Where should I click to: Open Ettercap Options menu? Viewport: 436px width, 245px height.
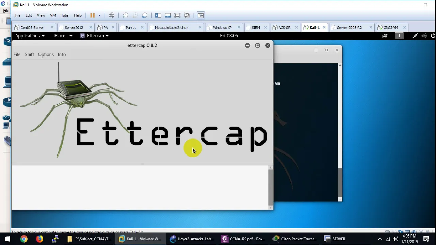point(46,54)
